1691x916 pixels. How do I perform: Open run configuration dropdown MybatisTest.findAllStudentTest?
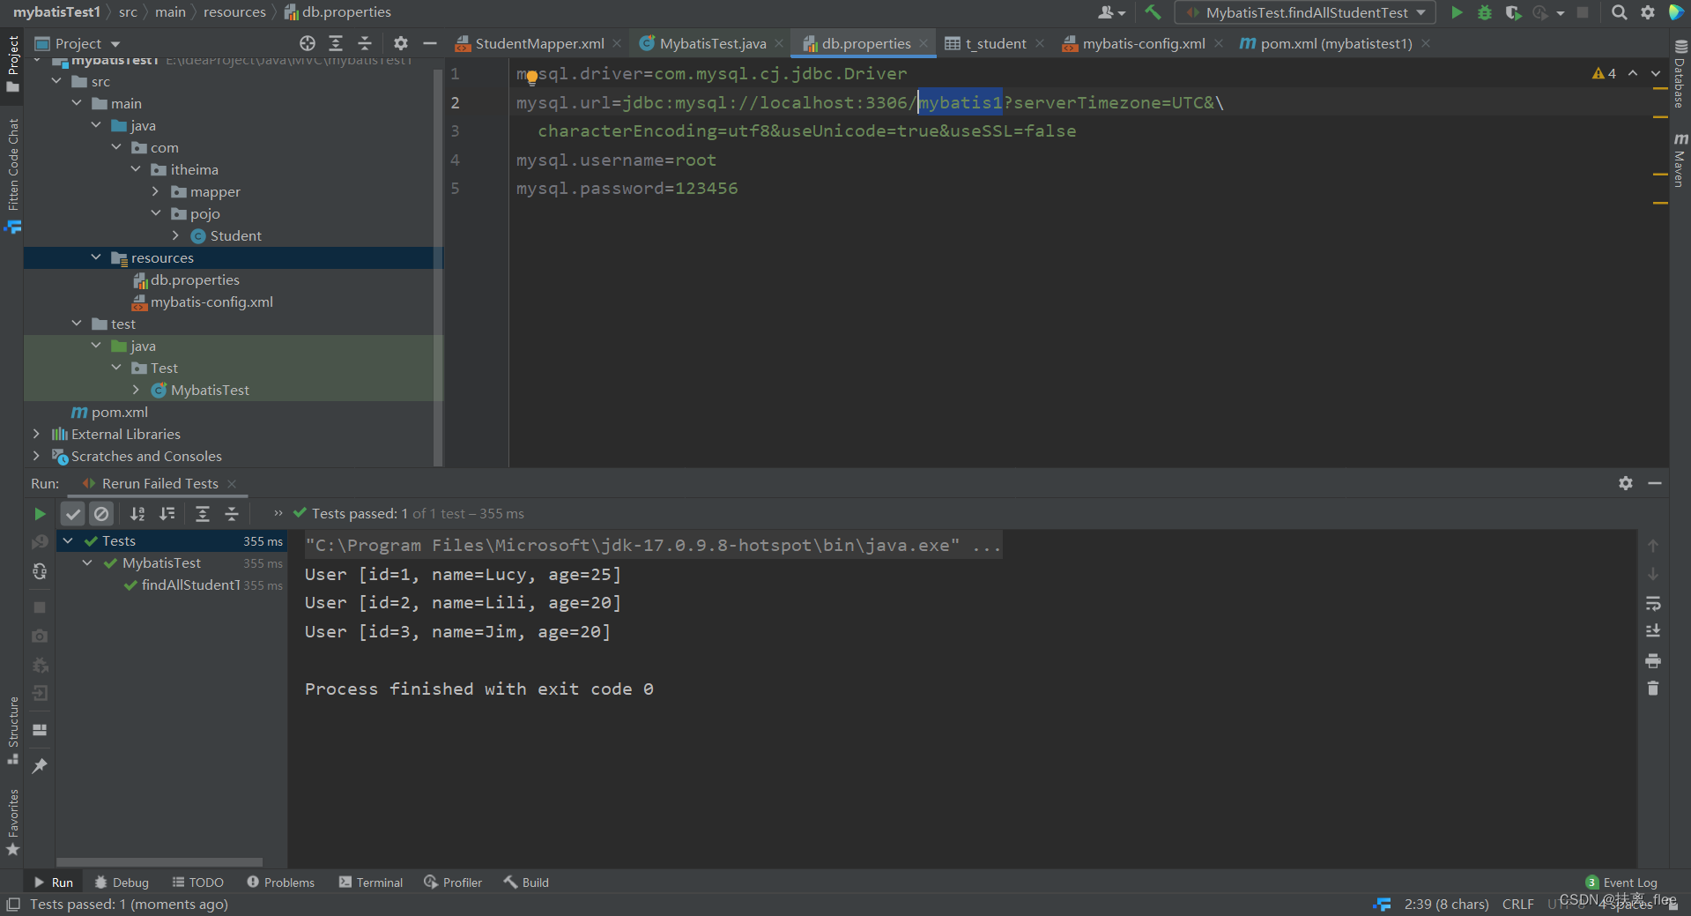(x=1305, y=12)
